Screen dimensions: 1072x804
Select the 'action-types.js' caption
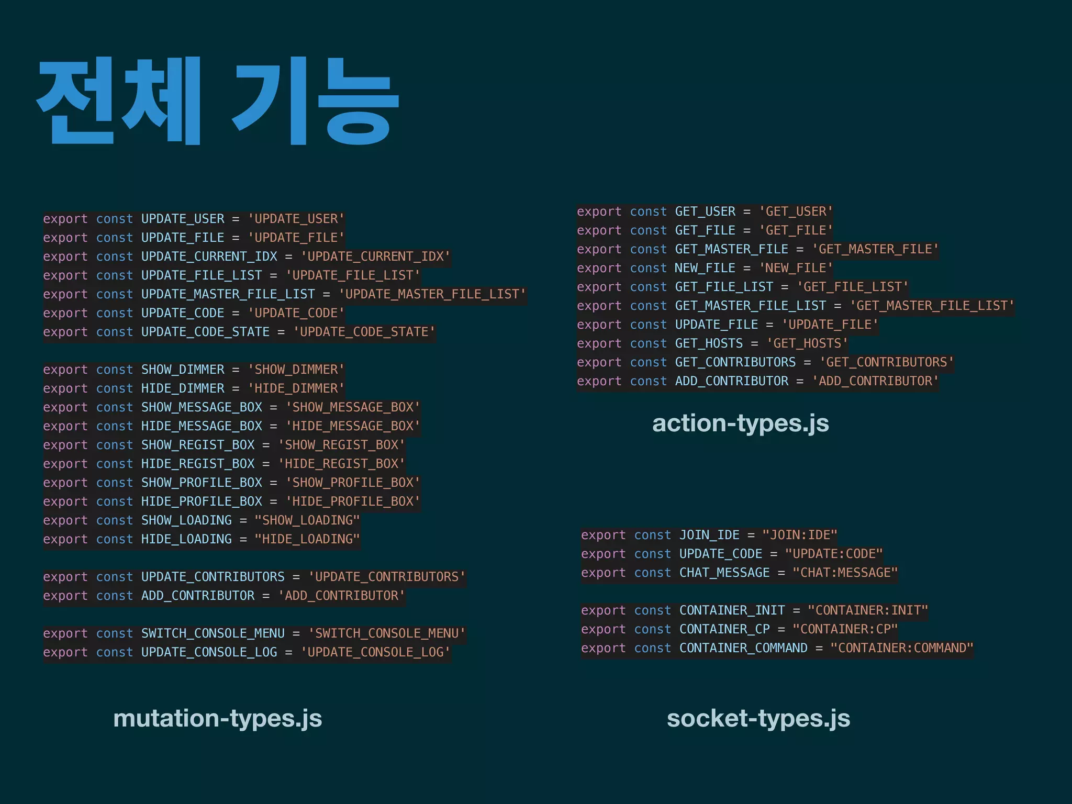tap(740, 424)
